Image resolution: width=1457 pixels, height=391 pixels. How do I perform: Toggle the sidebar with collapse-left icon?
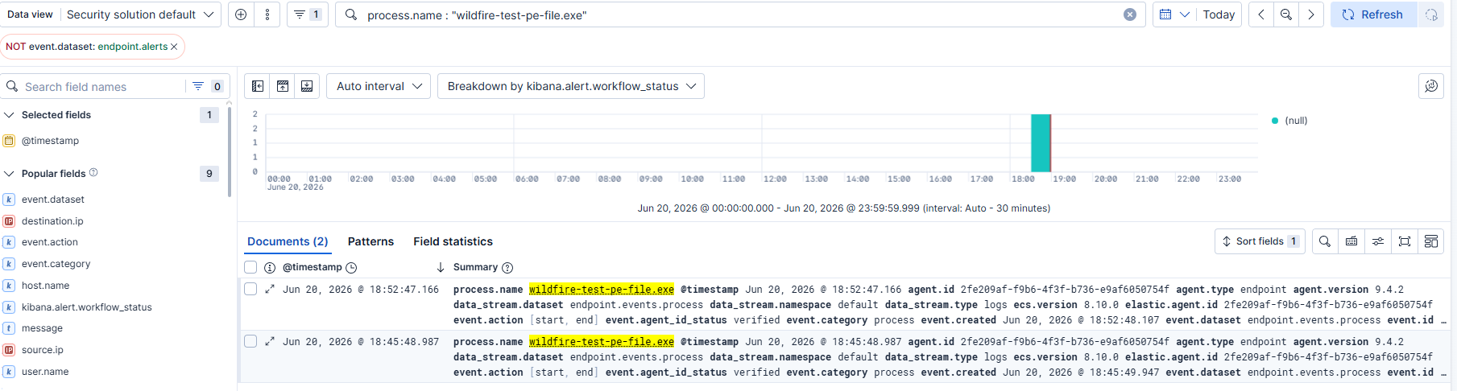(258, 86)
